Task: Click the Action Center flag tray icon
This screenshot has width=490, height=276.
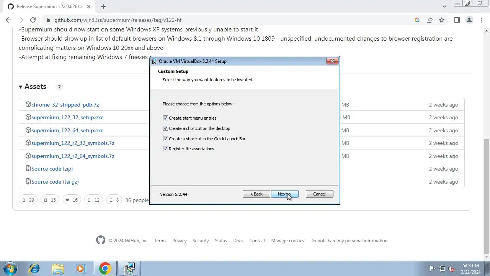Action: point(433,269)
